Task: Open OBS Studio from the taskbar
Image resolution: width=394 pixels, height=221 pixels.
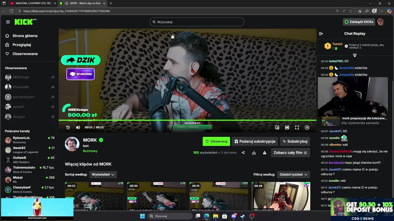Action: pyautogui.click(x=252, y=216)
